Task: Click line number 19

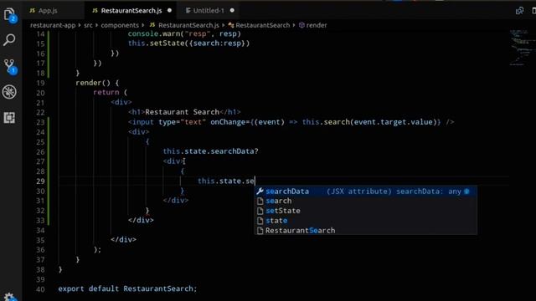Action: (40, 83)
